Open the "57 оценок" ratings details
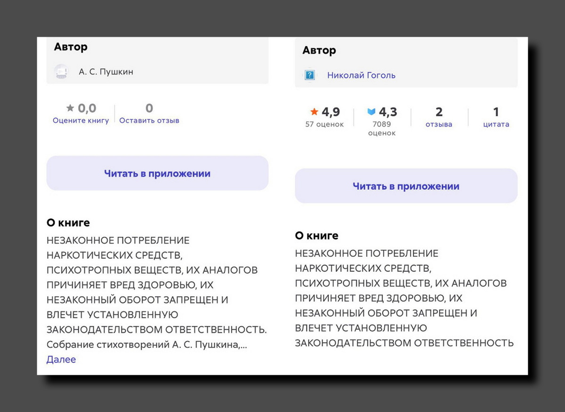Image resolution: width=565 pixels, height=412 pixels. pyautogui.click(x=325, y=124)
